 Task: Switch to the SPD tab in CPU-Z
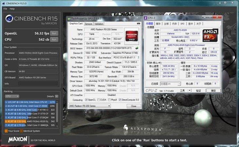click(x=182, y=24)
